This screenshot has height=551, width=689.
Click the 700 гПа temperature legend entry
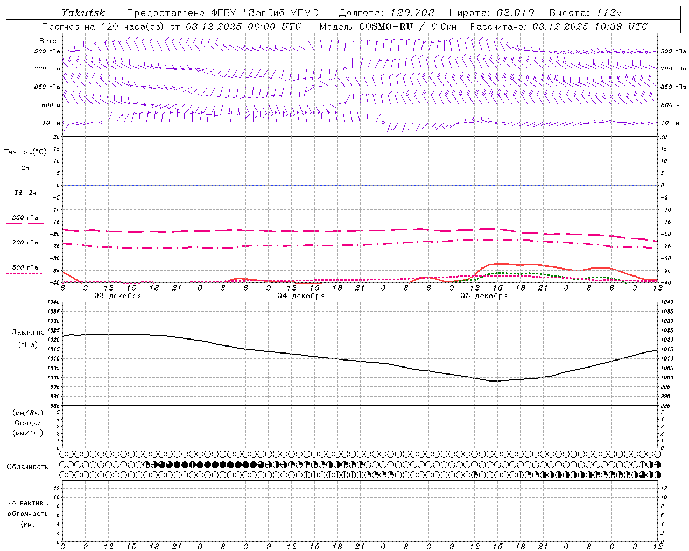[25, 242]
